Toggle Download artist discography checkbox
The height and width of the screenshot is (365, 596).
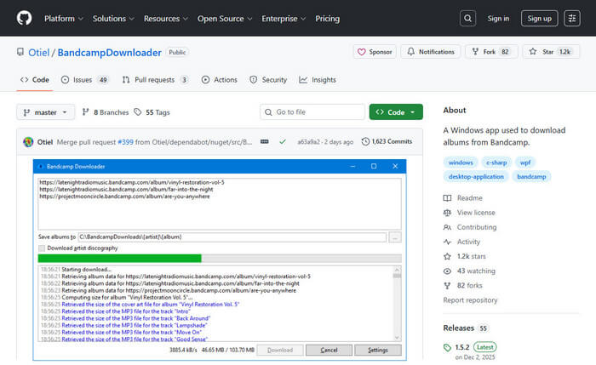coord(42,248)
